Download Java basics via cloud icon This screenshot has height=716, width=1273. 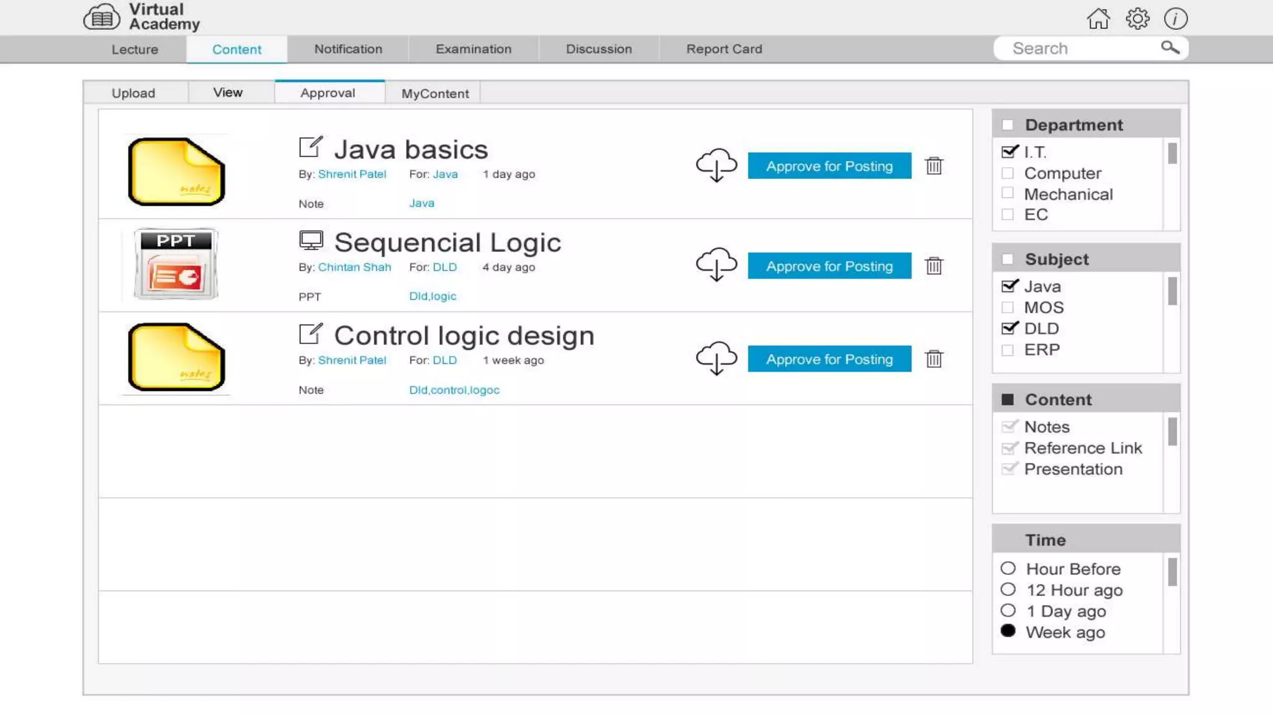coord(716,165)
